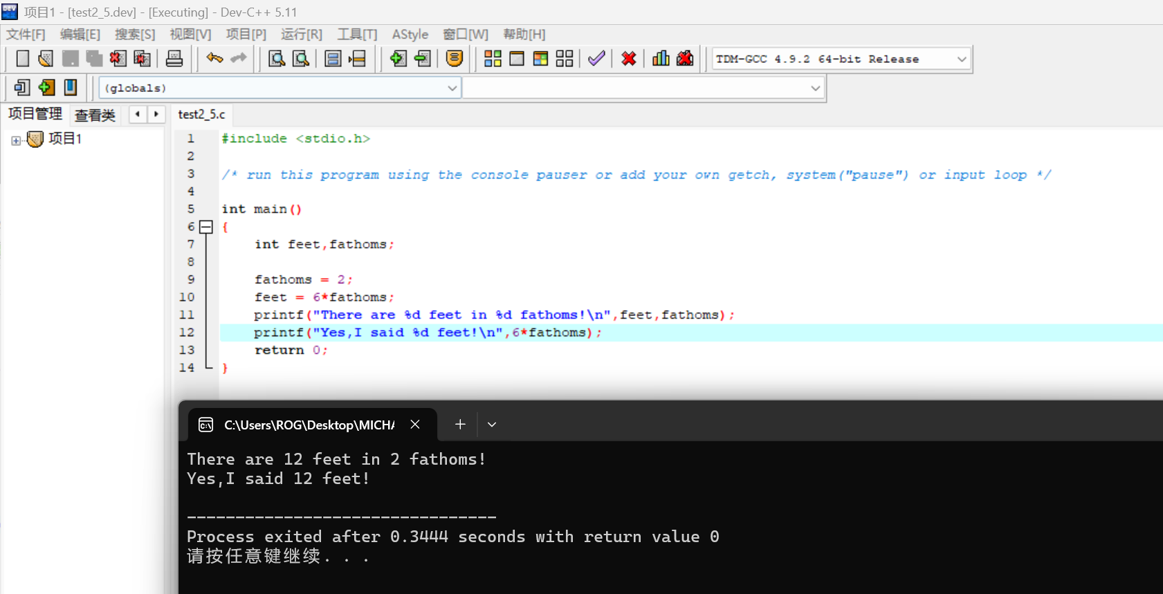
Task: Run Syntax Check with the checkmark icon
Action: pyautogui.click(x=596, y=59)
